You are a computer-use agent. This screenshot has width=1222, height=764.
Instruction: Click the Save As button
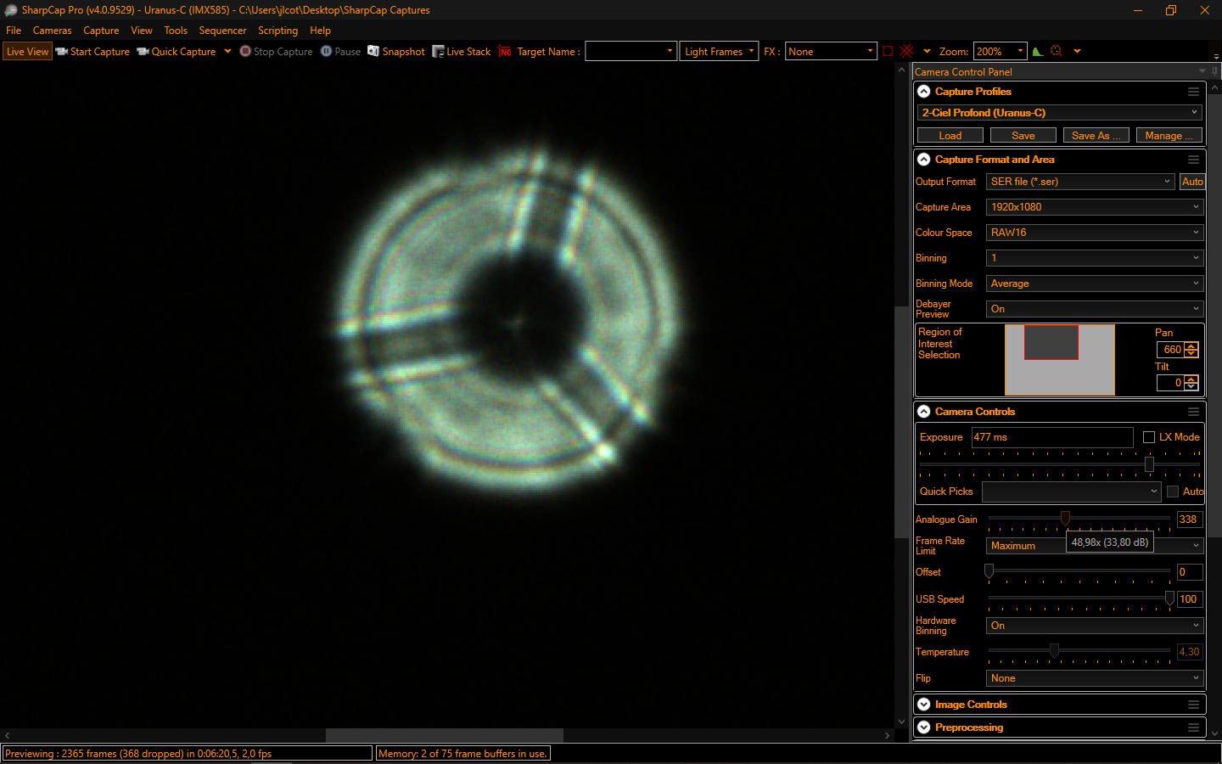[1096, 134]
